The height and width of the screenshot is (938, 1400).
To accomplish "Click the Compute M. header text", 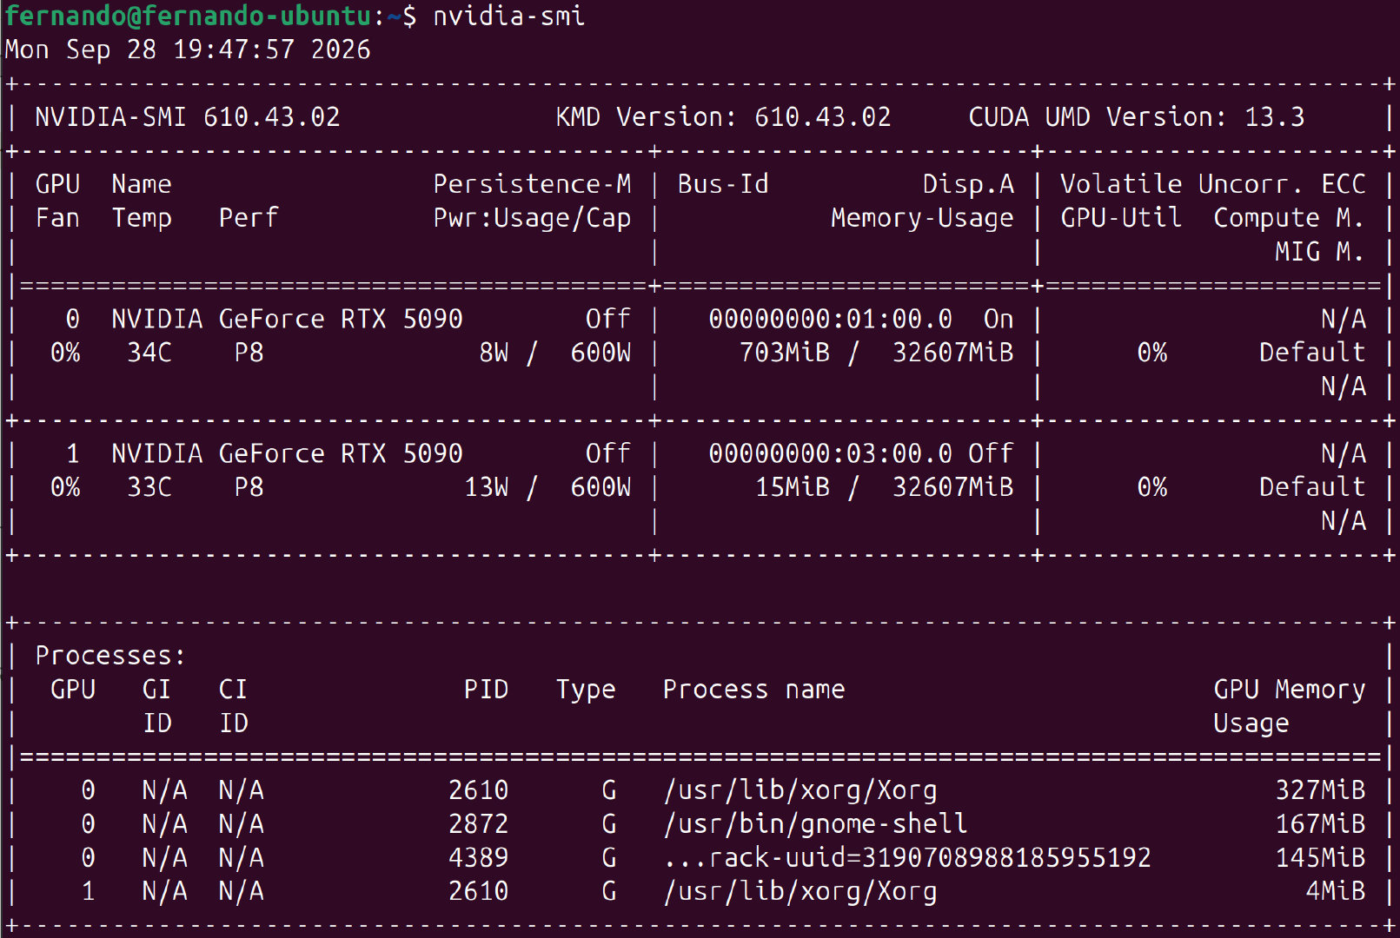I will click(x=1289, y=218).
